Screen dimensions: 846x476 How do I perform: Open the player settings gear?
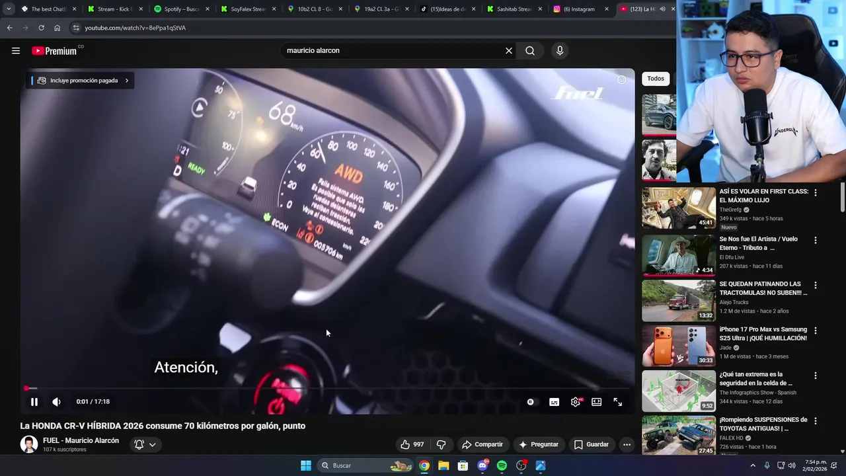[x=576, y=402]
